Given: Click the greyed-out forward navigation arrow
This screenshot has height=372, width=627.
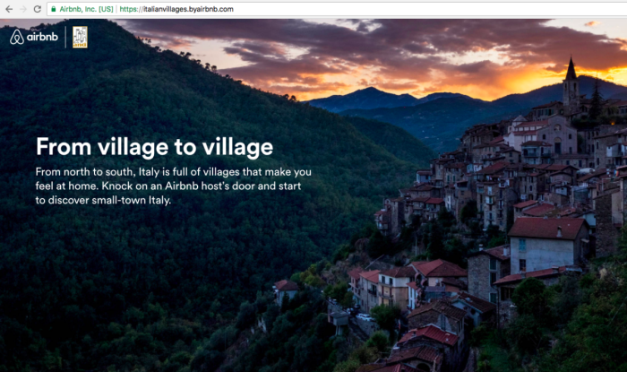Looking at the screenshot, I should point(23,9).
